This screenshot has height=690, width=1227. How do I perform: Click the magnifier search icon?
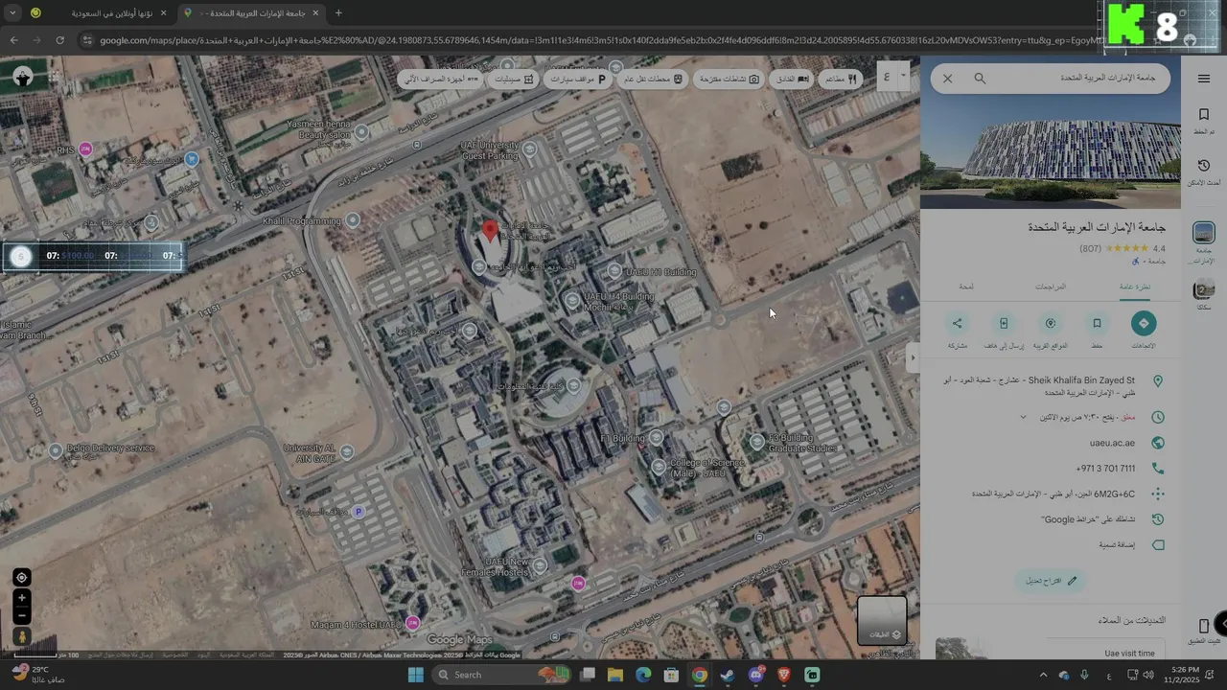[x=980, y=79]
